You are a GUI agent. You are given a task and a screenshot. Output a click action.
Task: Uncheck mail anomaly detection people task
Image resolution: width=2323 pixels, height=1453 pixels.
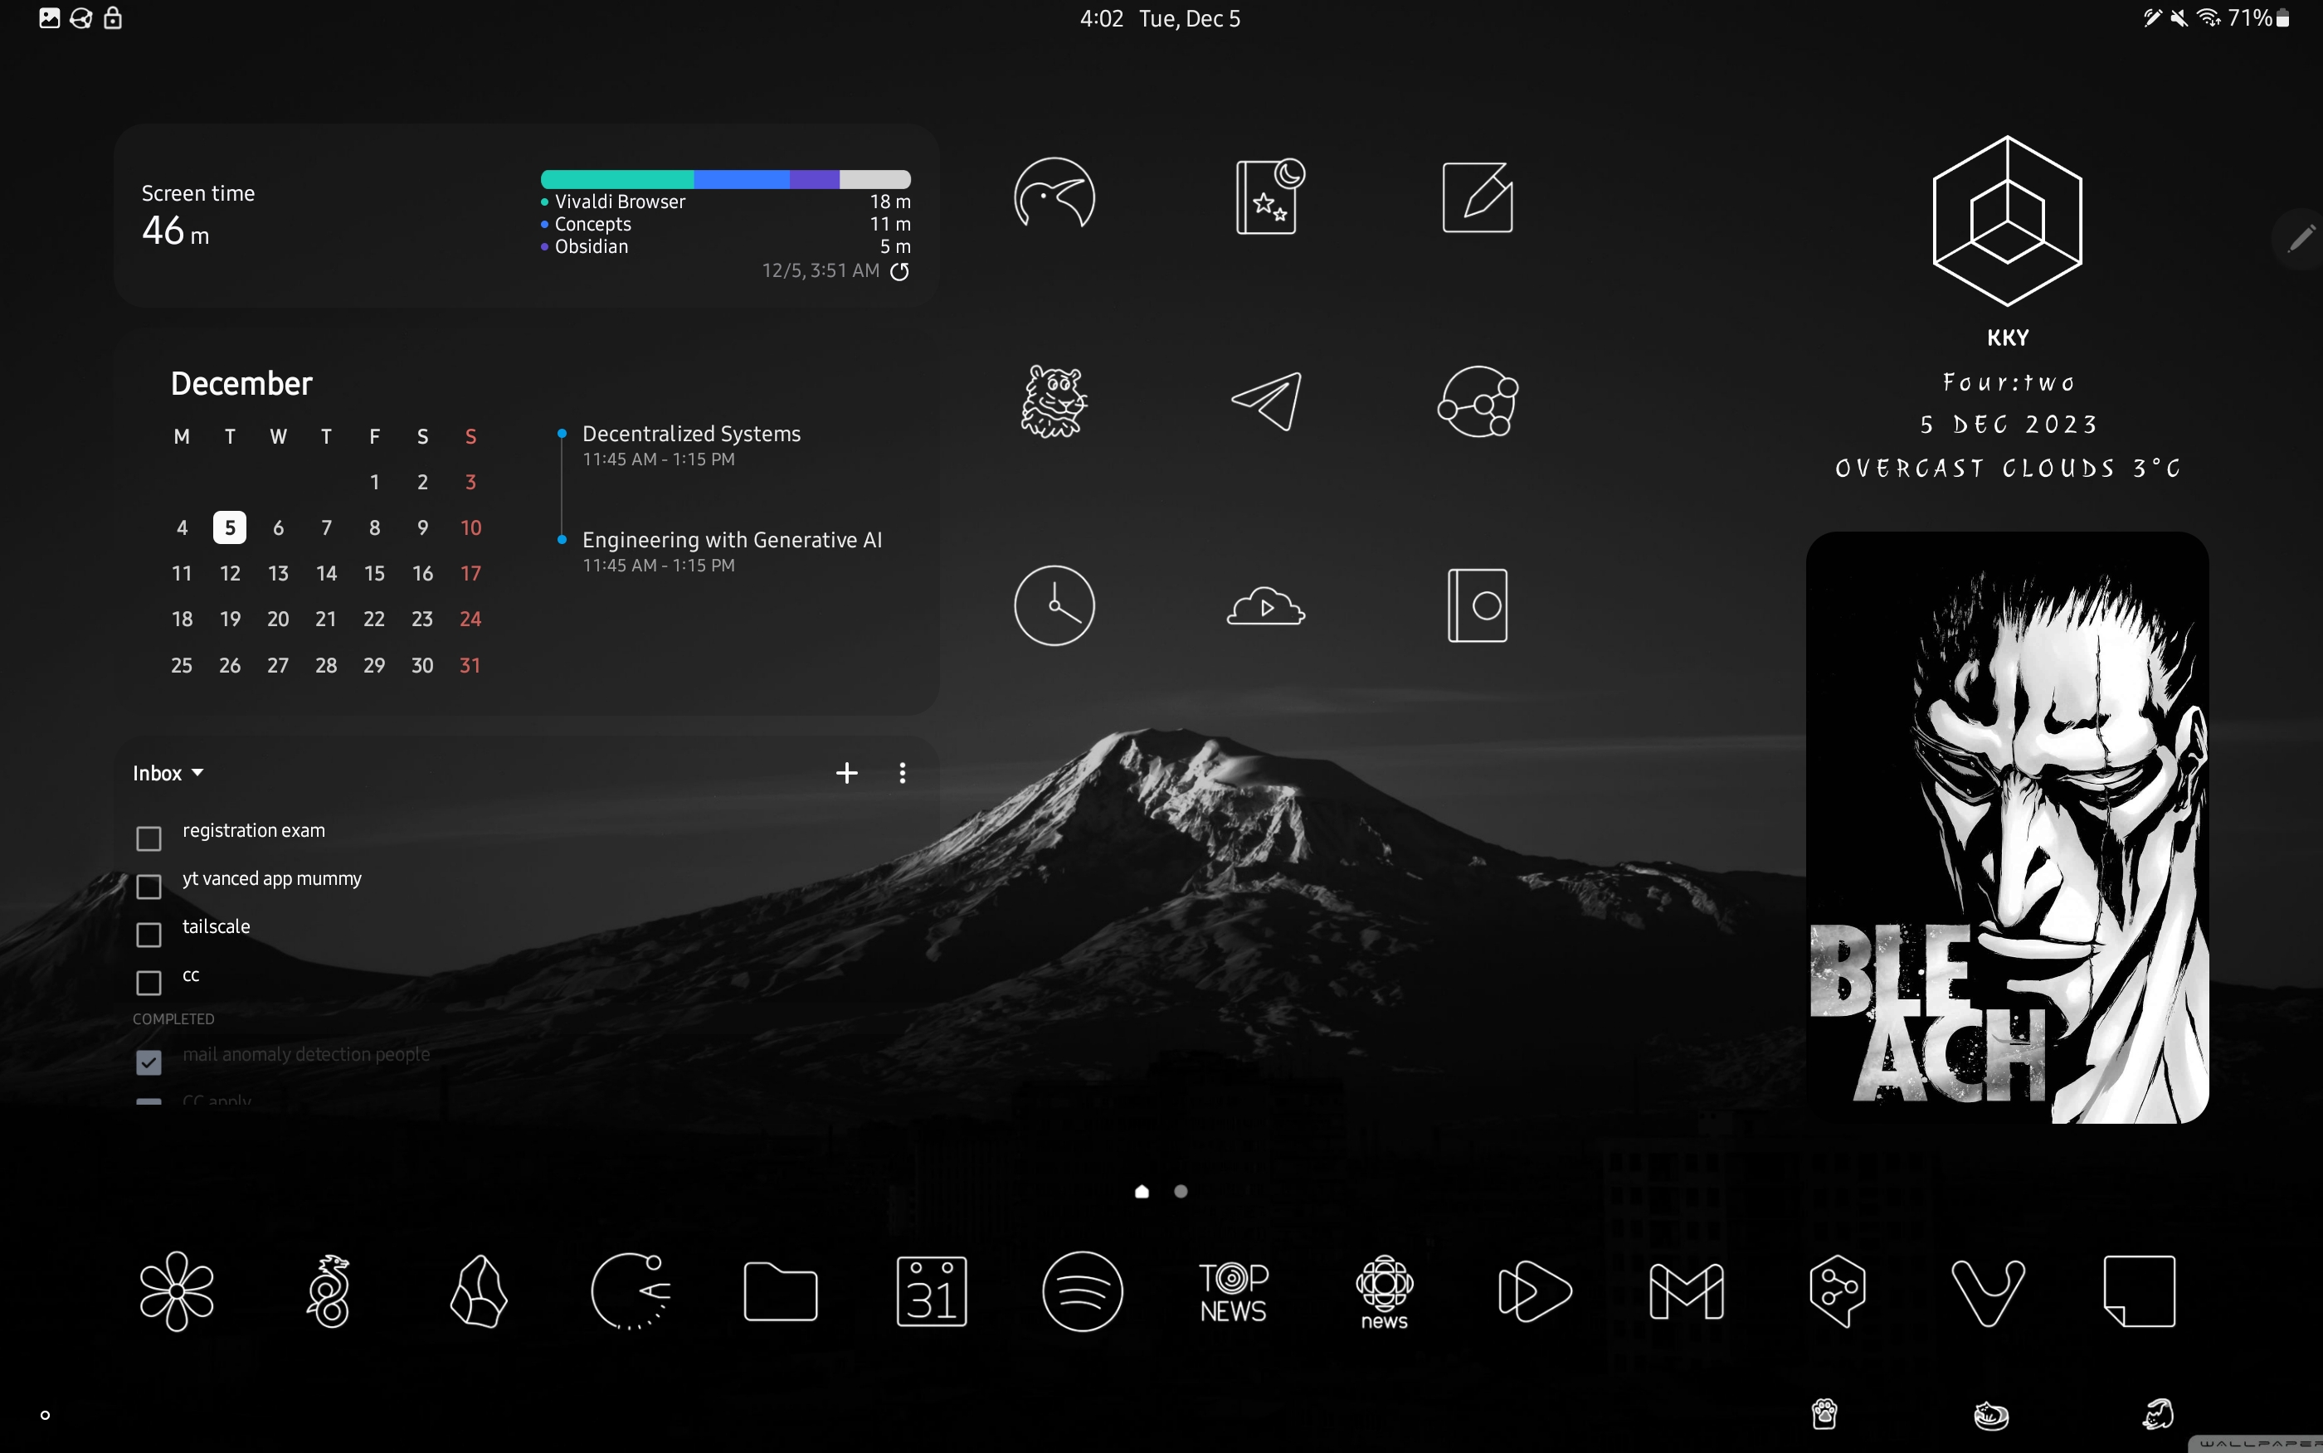coord(149,1062)
